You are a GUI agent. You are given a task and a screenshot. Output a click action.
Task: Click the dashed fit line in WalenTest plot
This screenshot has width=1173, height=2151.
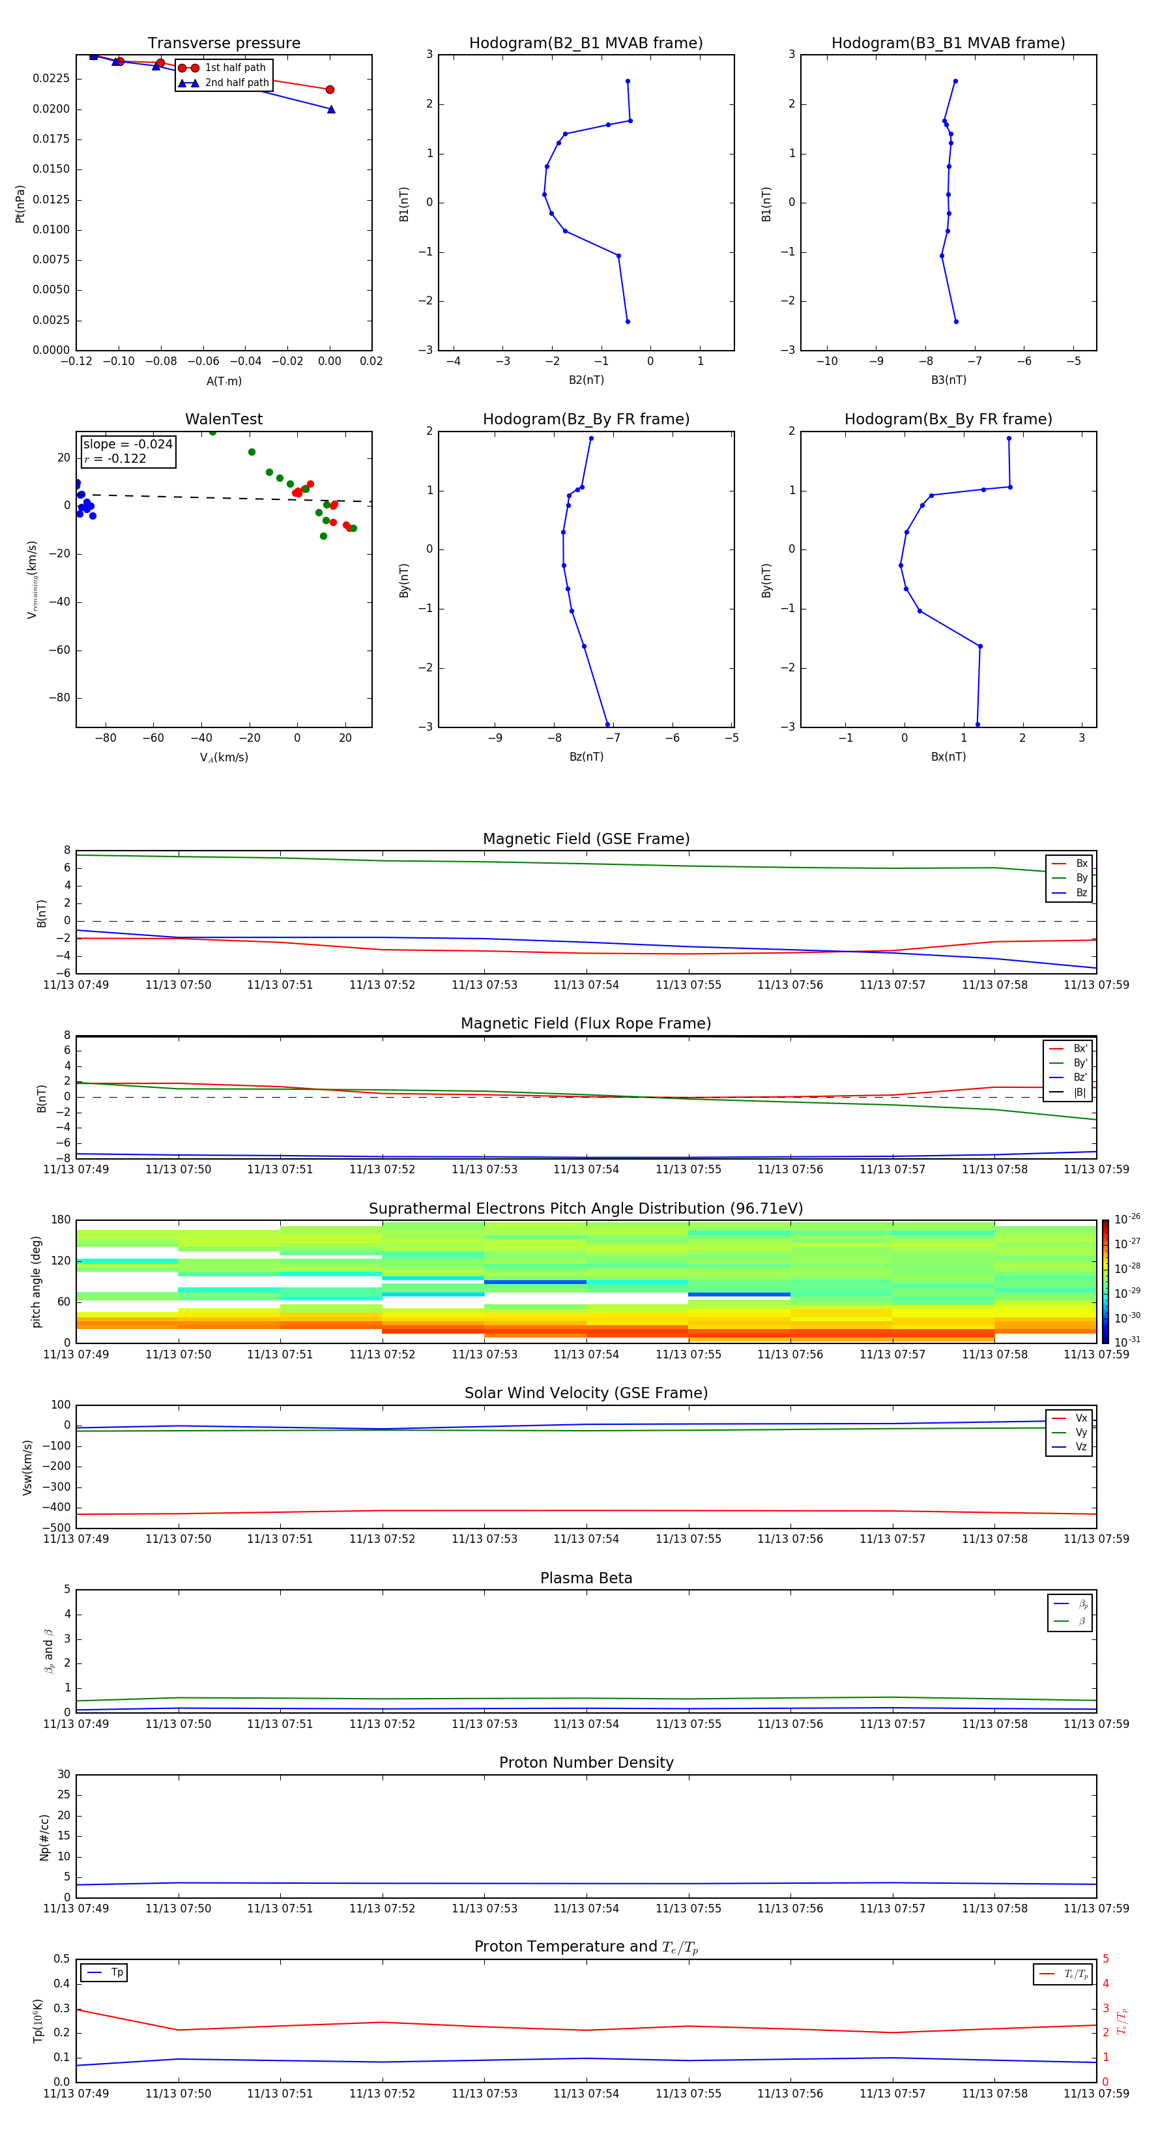tap(224, 498)
